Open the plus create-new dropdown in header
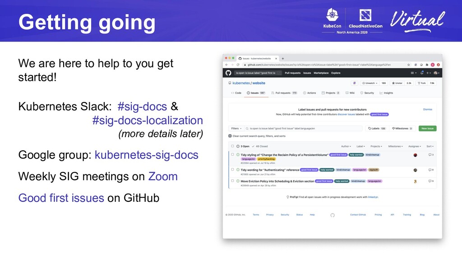The height and width of the screenshot is (260, 462). (x=429, y=73)
